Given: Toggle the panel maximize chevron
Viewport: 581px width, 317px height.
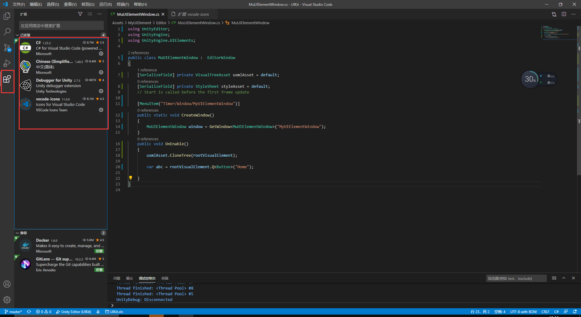Looking at the screenshot, I should click(x=564, y=278).
